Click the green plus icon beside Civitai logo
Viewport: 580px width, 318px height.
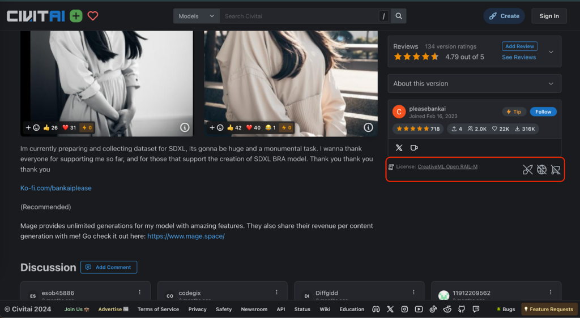coord(76,16)
